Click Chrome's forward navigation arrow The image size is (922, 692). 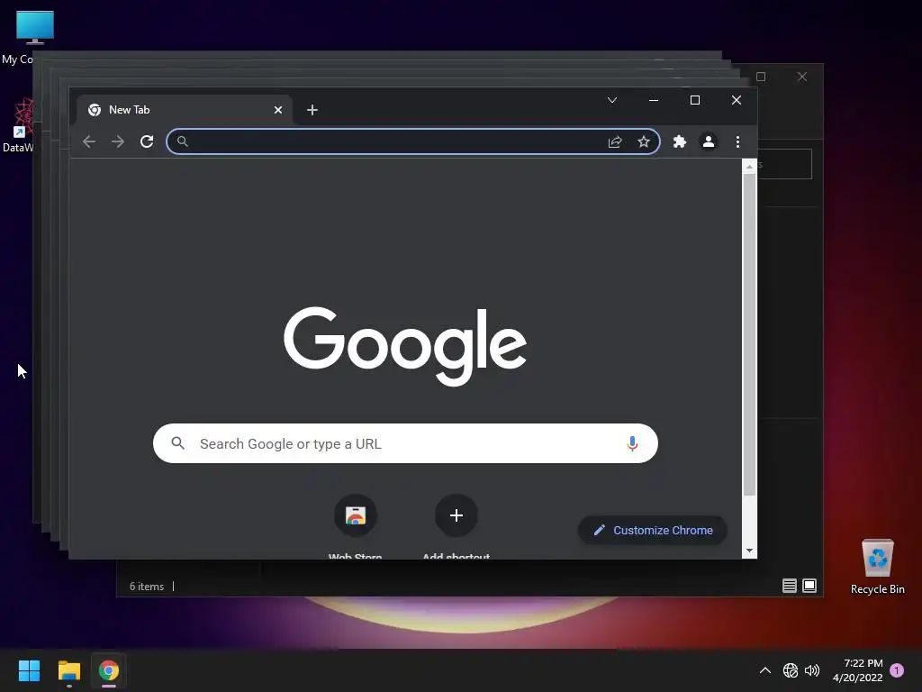tap(118, 141)
